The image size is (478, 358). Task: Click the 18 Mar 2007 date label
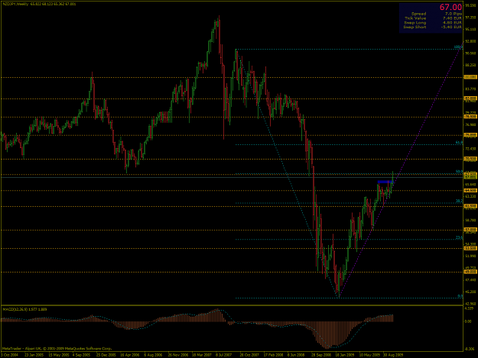[x=202, y=355]
